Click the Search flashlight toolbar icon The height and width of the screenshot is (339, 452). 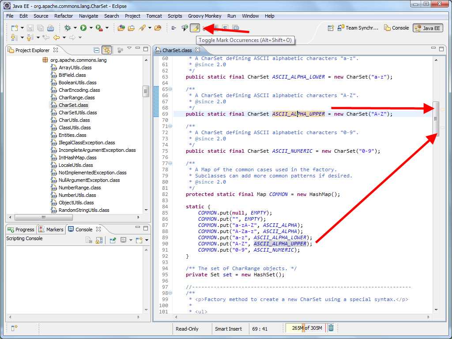click(142, 28)
